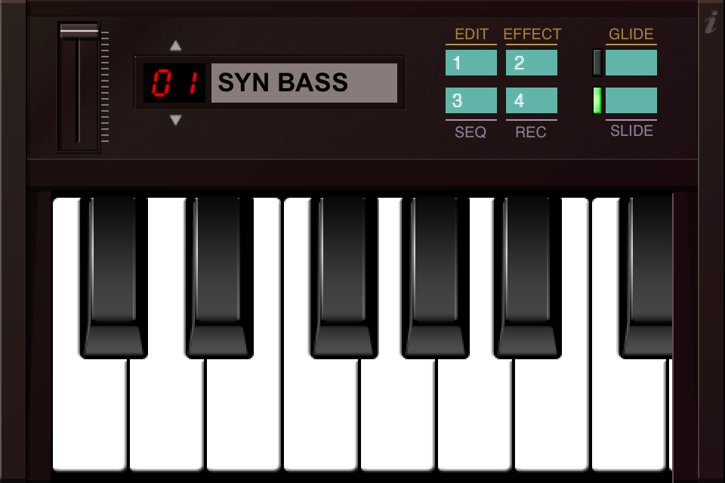This screenshot has width=725, height=483.
Task: Click the green SLIDE indicator light
Action: coord(597,100)
